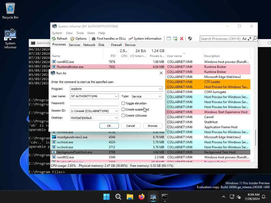
Task: Click the Refresh toolbar button
Action: 60,39
